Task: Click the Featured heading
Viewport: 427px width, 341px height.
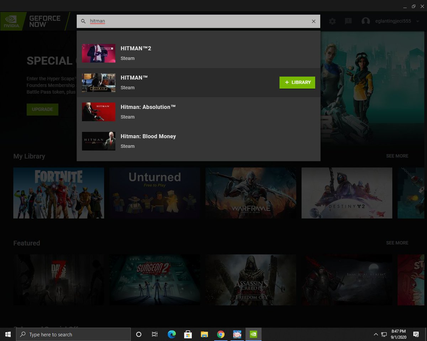Action: tap(27, 243)
